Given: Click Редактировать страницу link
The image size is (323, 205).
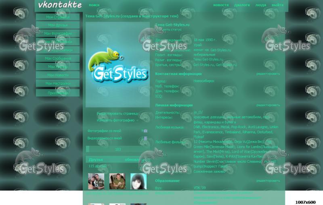Looking at the screenshot, I should 117,114.
